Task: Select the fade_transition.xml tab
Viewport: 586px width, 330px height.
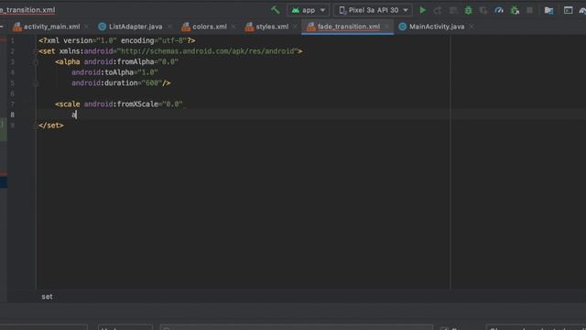Action: click(348, 27)
